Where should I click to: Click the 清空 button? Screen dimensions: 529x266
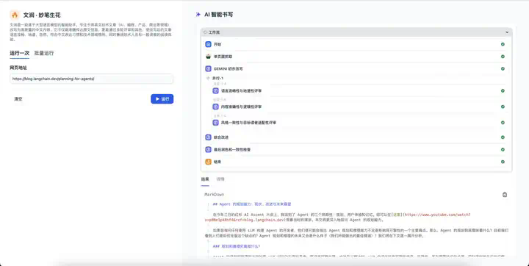click(18, 99)
